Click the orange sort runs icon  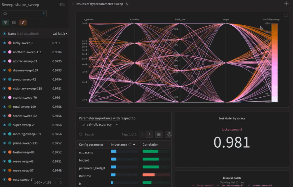23,22
